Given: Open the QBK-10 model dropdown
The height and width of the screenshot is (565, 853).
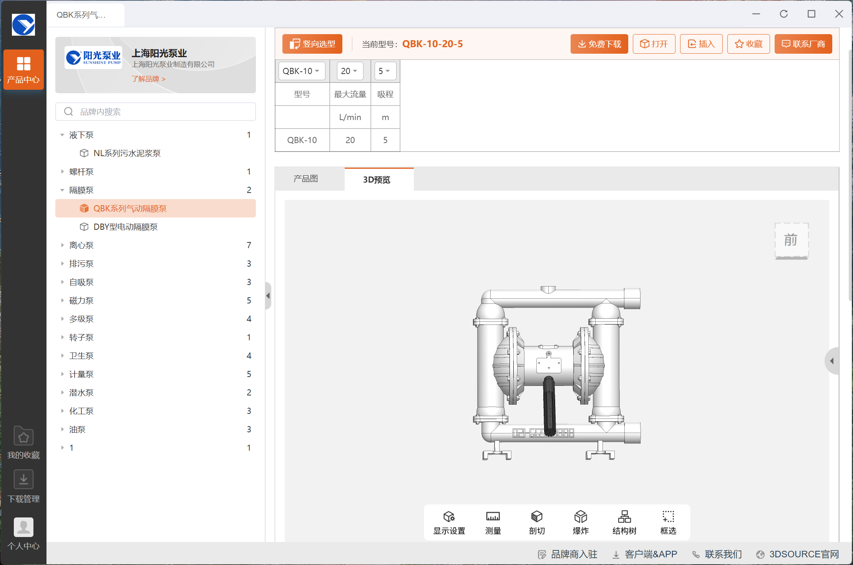Looking at the screenshot, I should click(302, 71).
